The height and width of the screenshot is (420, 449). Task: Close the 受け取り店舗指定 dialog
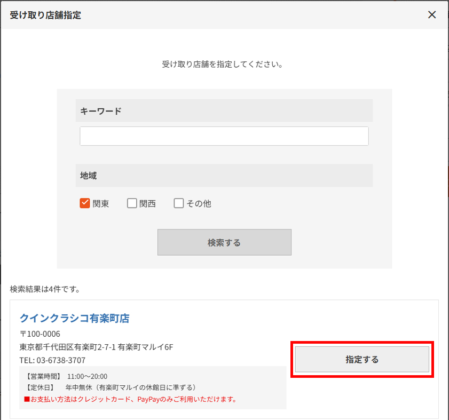pyautogui.click(x=432, y=14)
